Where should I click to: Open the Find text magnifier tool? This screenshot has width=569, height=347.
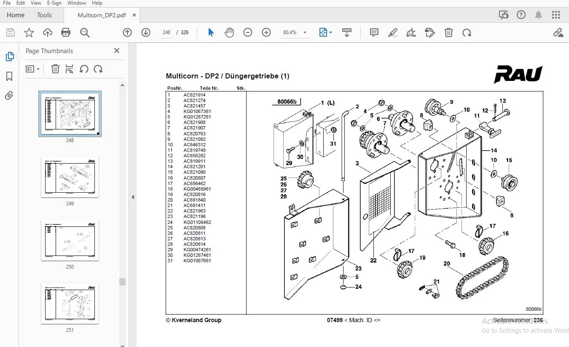[85, 32]
